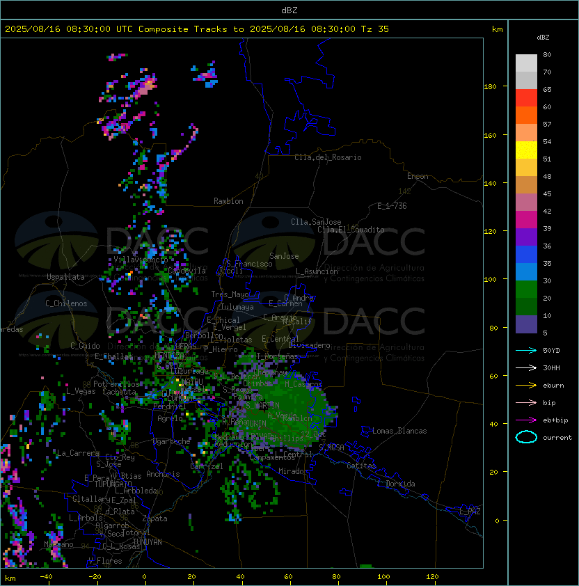Screen dimensions: 579x586
Task: Click the '65' value beside the dBZ scale
Action: (547, 89)
